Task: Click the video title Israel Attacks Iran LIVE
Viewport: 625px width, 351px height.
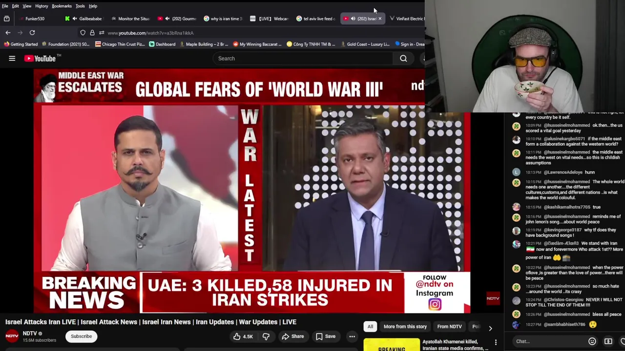Action: tap(151, 322)
